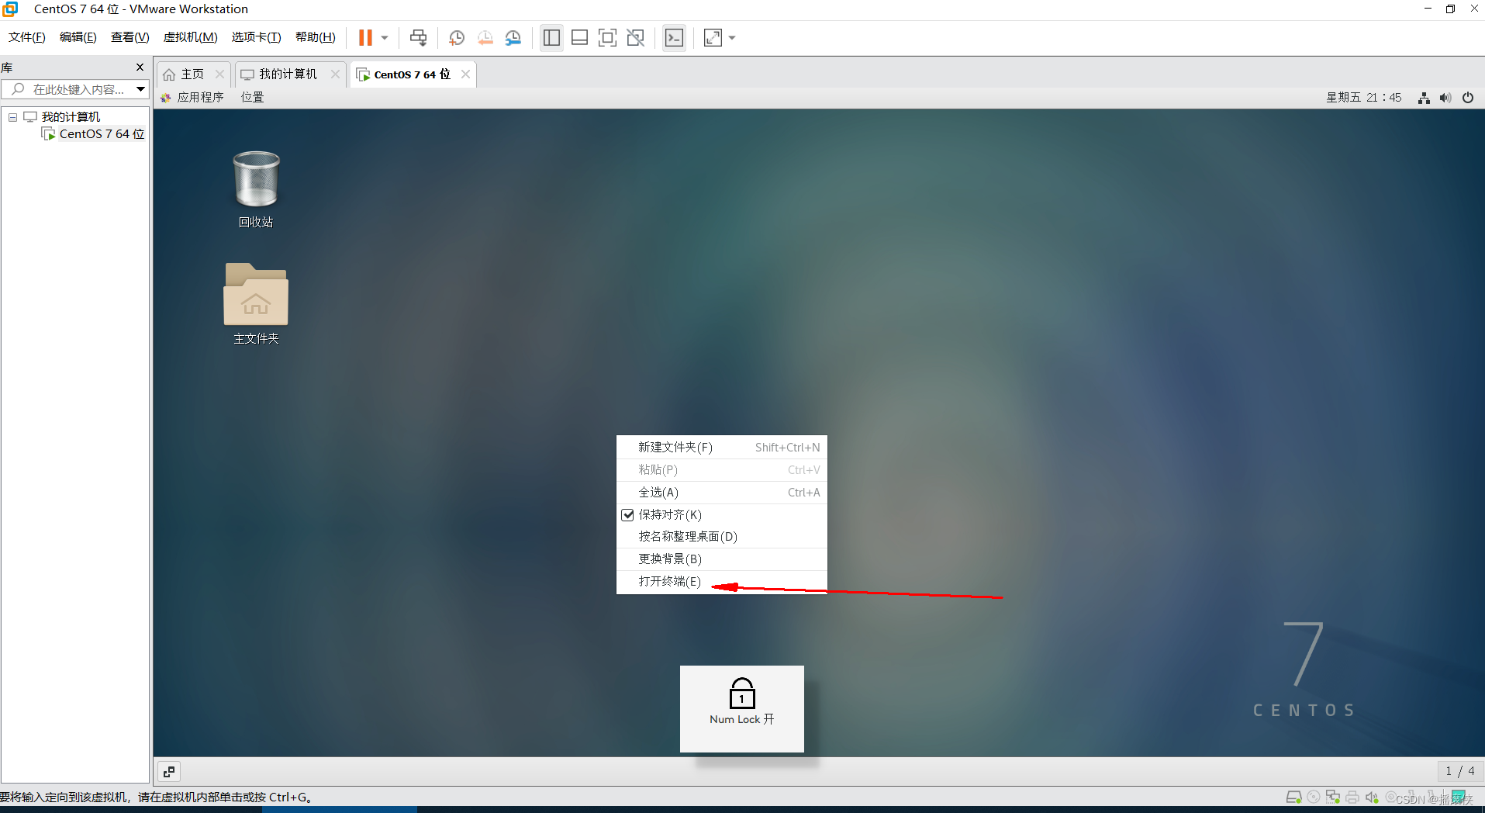
Task: Choose 新建文件夹(F) from the context menu
Action: (x=722, y=448)
